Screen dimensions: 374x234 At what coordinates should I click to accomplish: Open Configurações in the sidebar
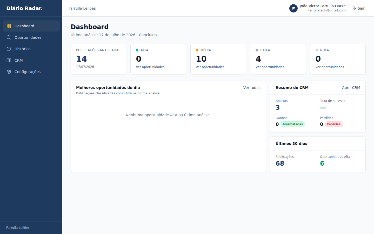point(31,72)
